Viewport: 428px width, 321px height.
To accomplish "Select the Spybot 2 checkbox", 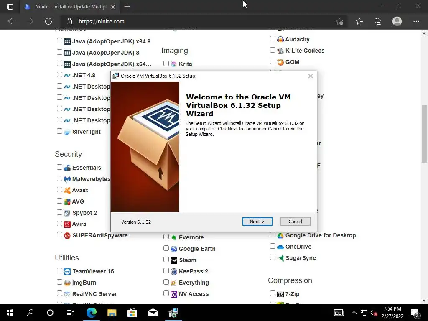I will click(x=59, y=212).
